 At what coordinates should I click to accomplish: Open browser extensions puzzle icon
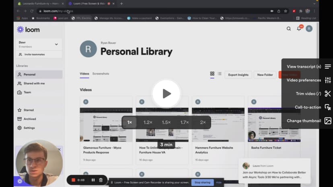300,11
